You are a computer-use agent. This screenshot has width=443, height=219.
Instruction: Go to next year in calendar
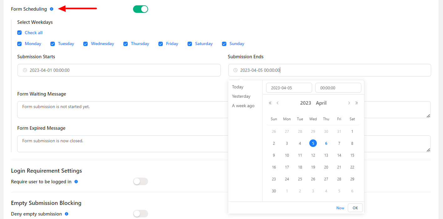coord(356,103)
